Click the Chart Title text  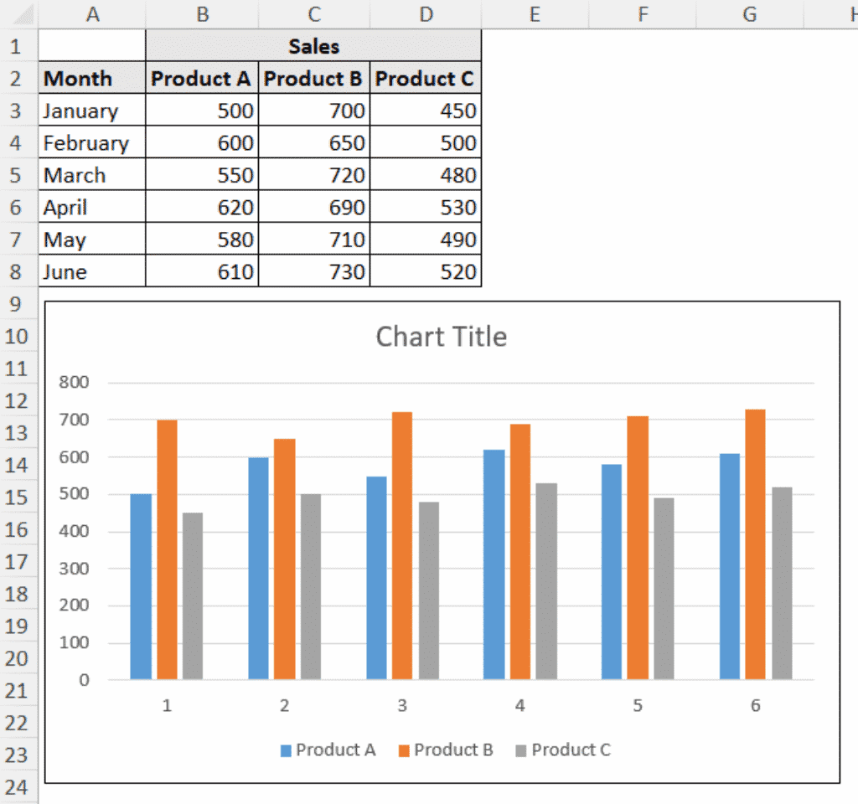pos(441,337)
